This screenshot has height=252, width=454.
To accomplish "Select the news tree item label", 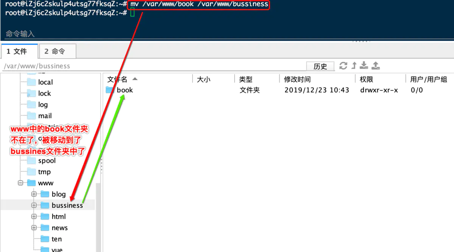I will point(60,228).
